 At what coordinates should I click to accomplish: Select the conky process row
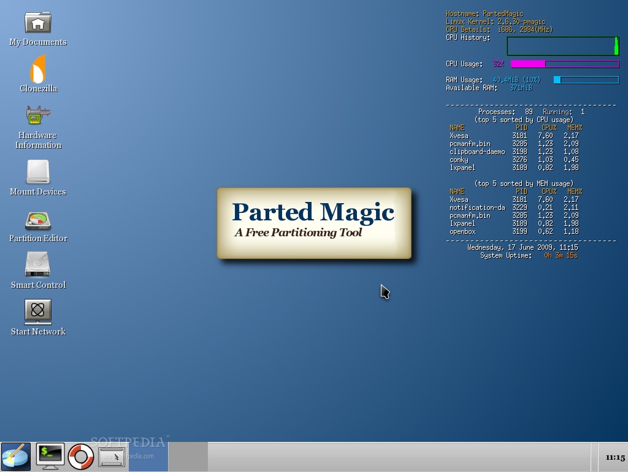(x=514, y=160)
